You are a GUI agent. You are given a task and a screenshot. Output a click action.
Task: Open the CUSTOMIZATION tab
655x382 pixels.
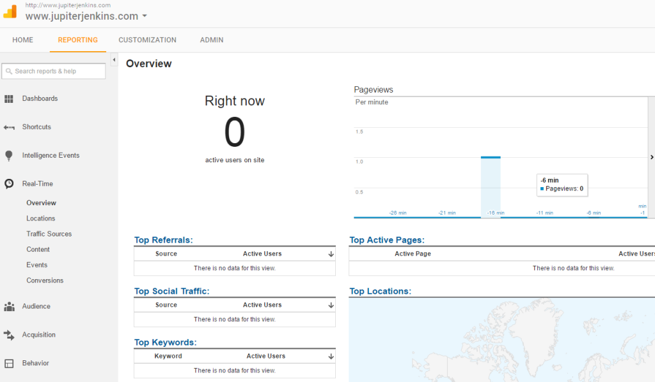(148, 40)
